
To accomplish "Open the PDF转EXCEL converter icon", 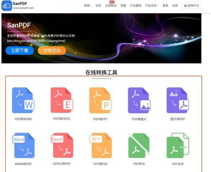I will [x=62, y=100].
